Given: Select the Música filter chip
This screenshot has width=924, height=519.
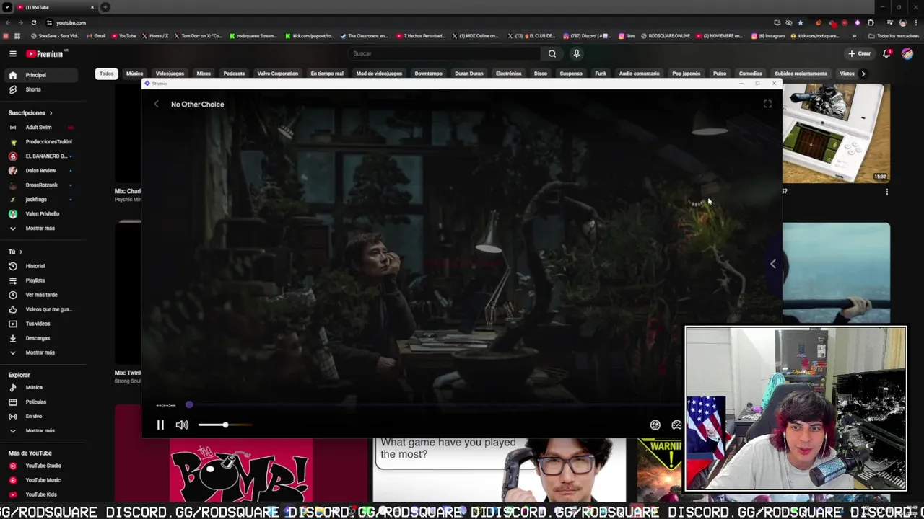Looking at the screenshot, I should tap(134, 74).
